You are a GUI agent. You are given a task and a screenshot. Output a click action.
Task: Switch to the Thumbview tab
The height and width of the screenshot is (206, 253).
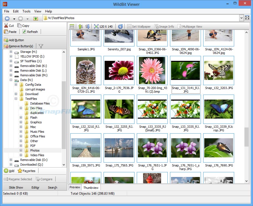pos(91,187)
